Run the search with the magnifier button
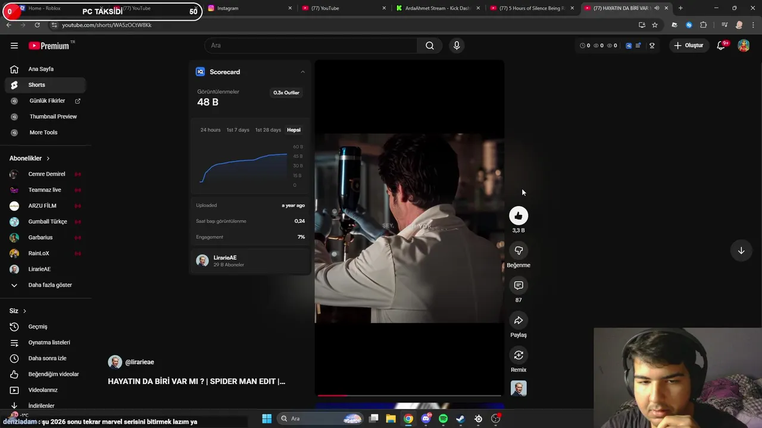The height and width of the screenshot is (428, 762). pos(429,45)
